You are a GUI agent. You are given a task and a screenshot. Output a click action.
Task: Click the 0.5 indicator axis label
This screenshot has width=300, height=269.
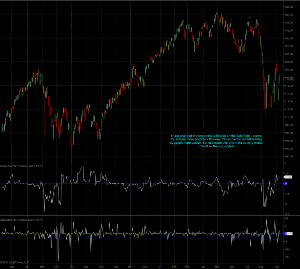287,173
